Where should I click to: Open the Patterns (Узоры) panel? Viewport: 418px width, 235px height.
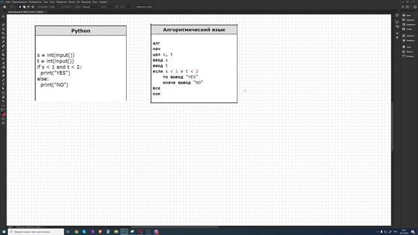click(408, 29)
